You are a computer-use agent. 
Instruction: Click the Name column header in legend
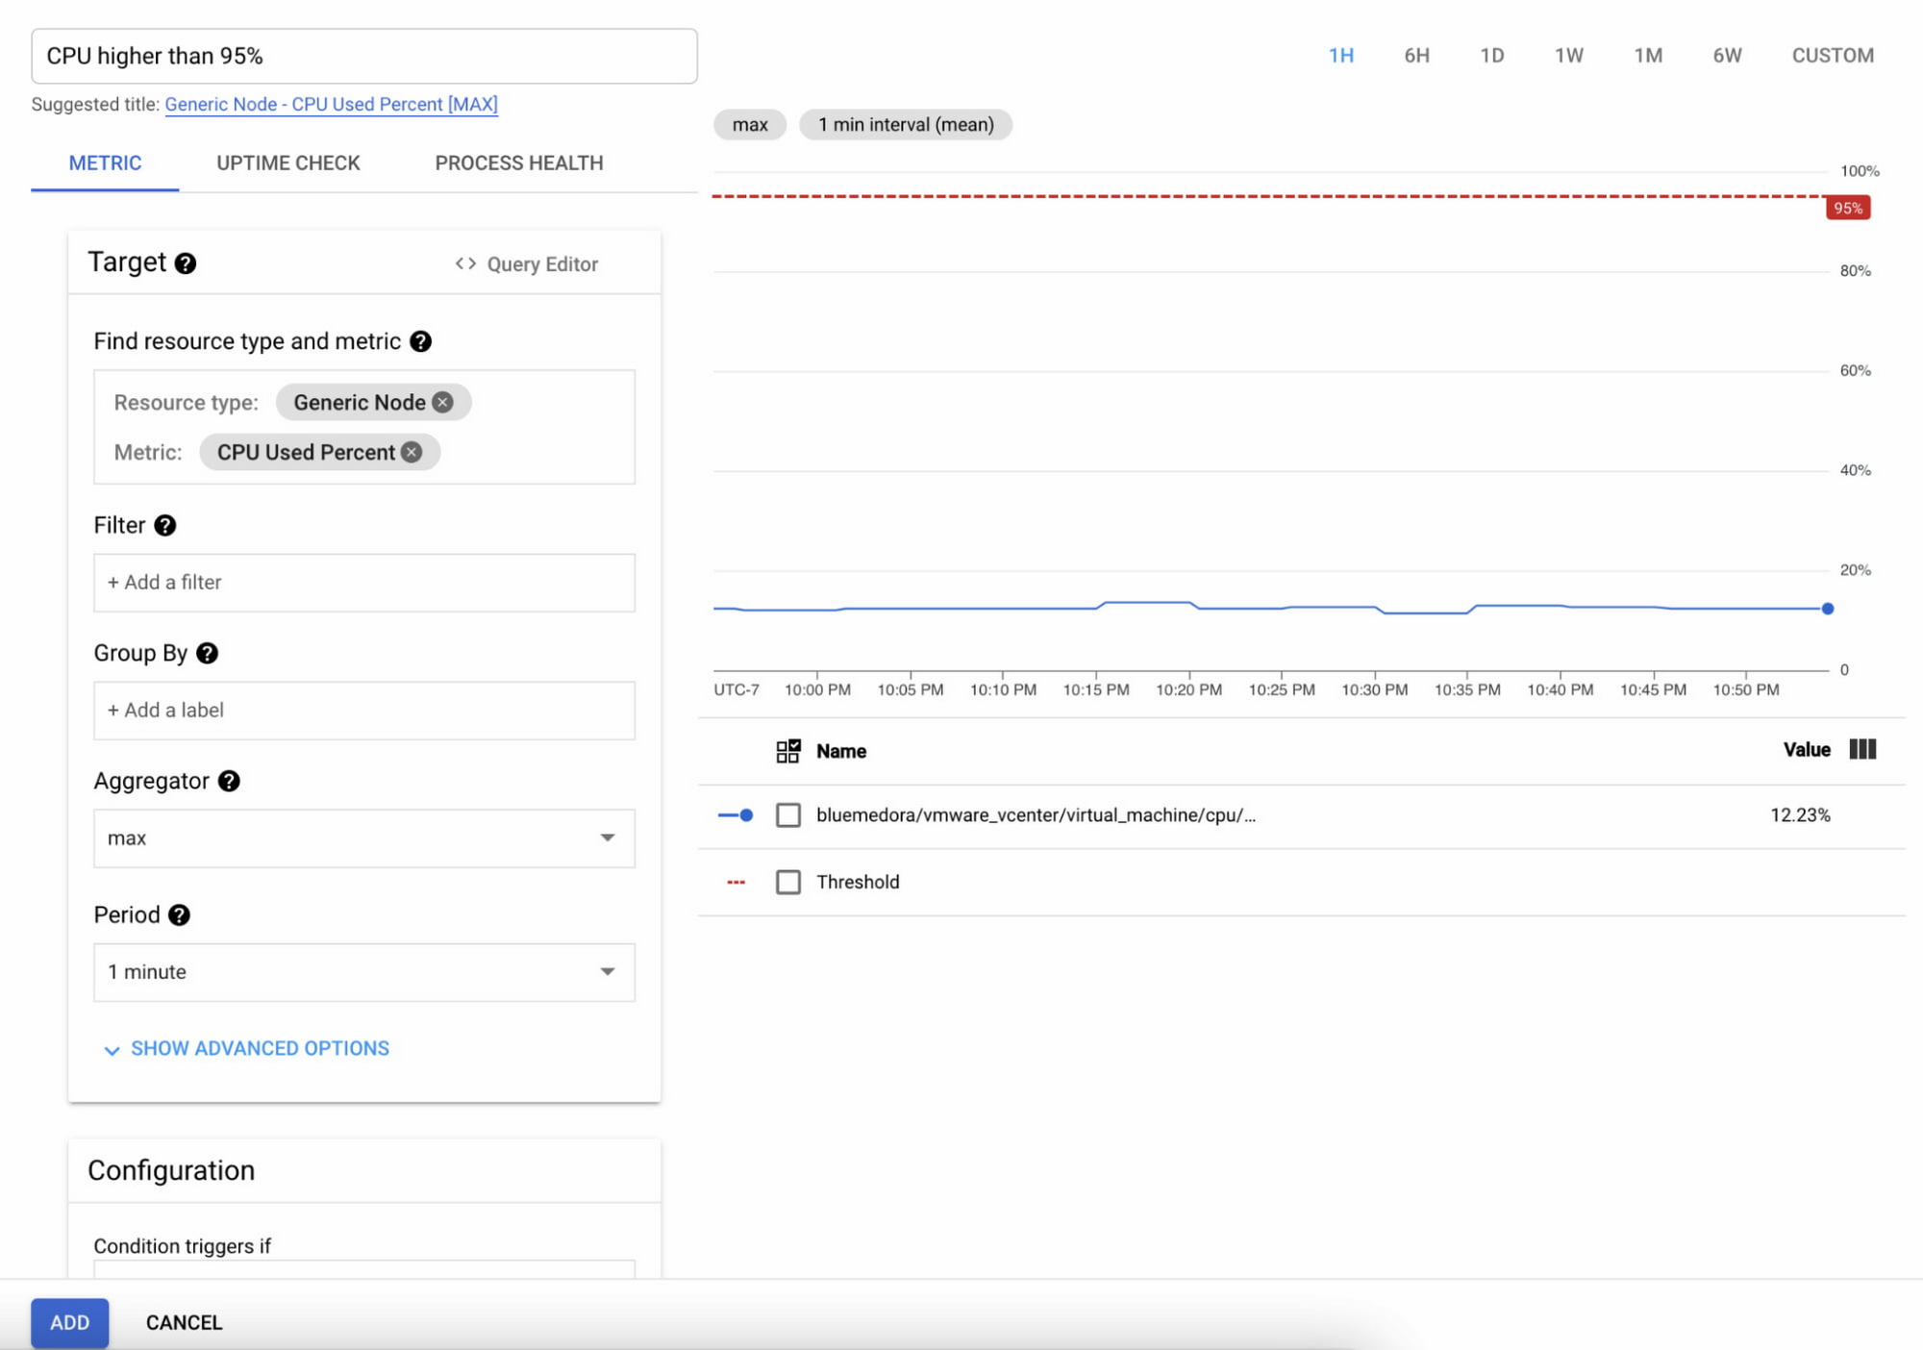(841, 751)
